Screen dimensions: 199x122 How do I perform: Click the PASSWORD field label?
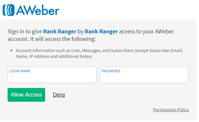pyautogui.click(x=111, y=71)
